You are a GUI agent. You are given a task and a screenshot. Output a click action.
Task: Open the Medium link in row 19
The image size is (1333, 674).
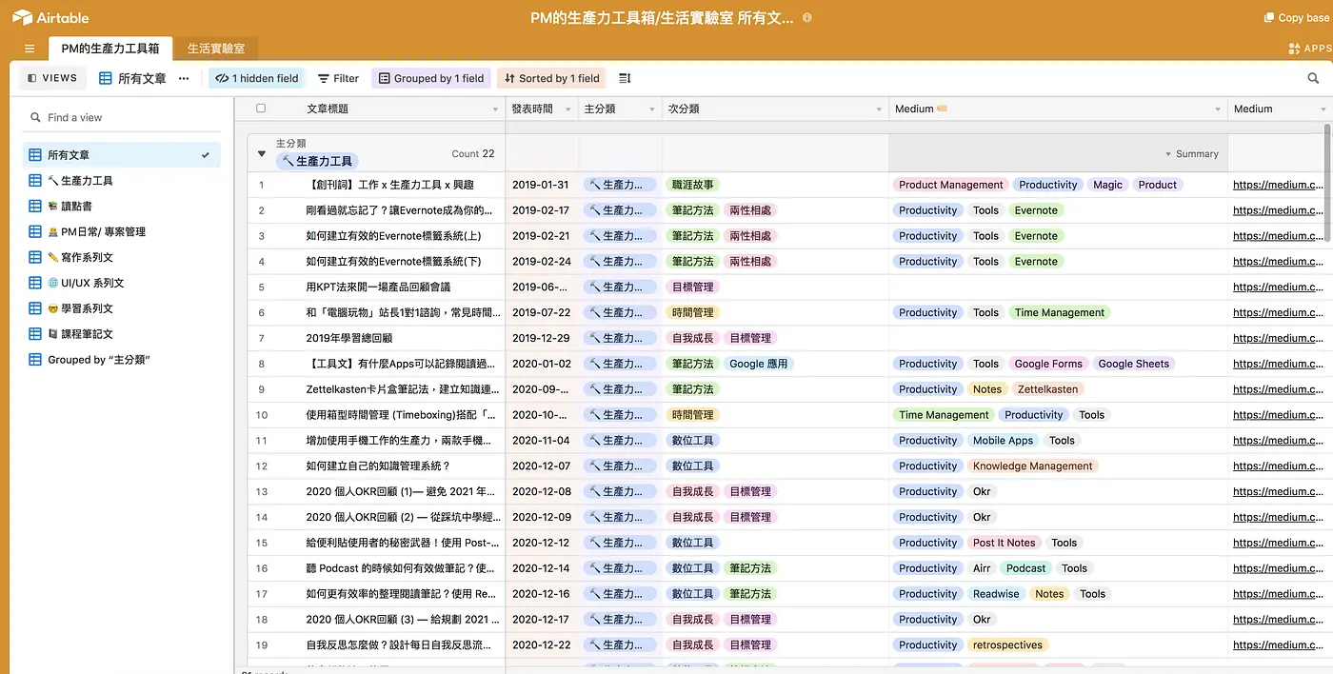[x=1278, y=644]
